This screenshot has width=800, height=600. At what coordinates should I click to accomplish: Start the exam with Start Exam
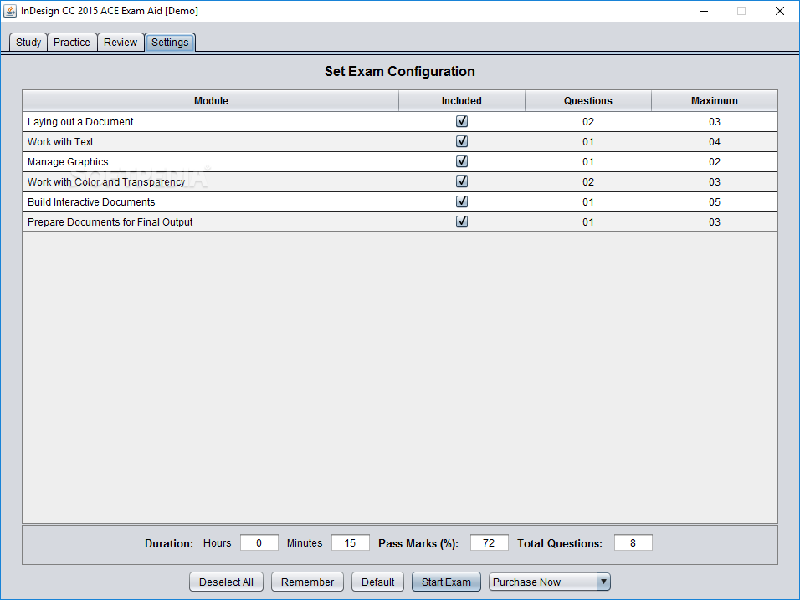pos(446,582)
